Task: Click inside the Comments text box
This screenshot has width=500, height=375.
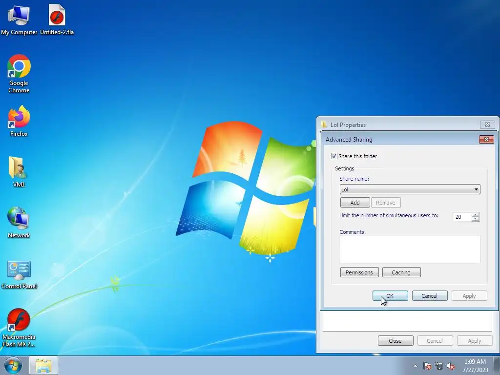Action: [x=410, y=249]
